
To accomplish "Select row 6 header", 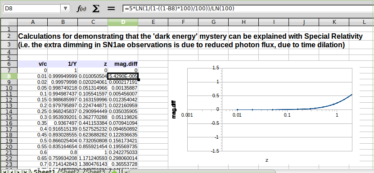I will coord(9,64).
